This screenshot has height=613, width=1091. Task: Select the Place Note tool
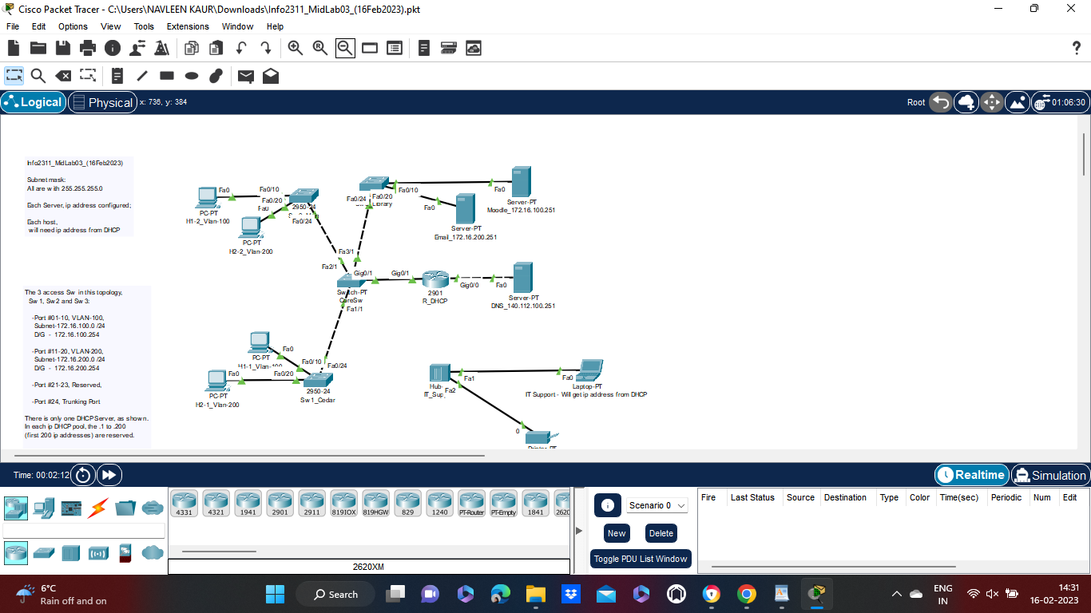point(117,76)
